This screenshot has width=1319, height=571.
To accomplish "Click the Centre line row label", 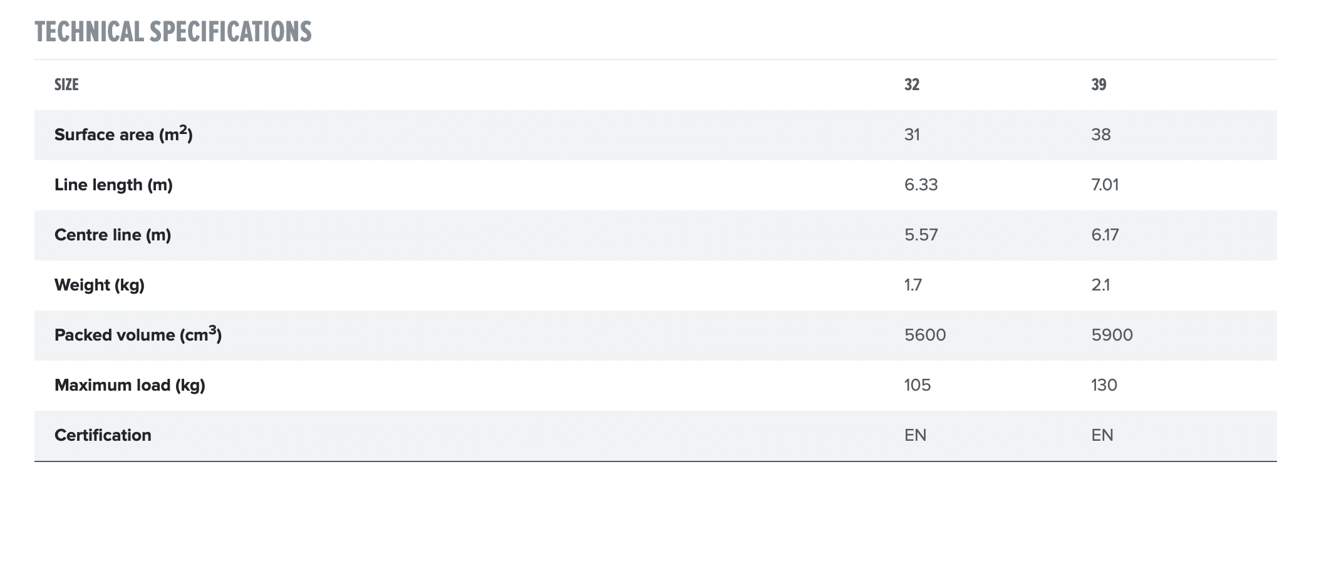I will pos(113,235).
